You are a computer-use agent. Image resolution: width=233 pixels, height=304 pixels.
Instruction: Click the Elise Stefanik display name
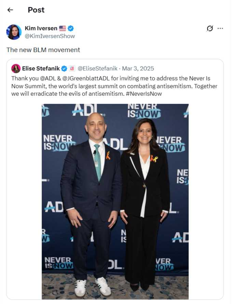pyautogui.click(x=41, y=69)
